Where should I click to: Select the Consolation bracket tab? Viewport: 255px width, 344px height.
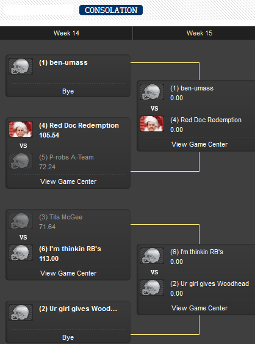(111, 10)
